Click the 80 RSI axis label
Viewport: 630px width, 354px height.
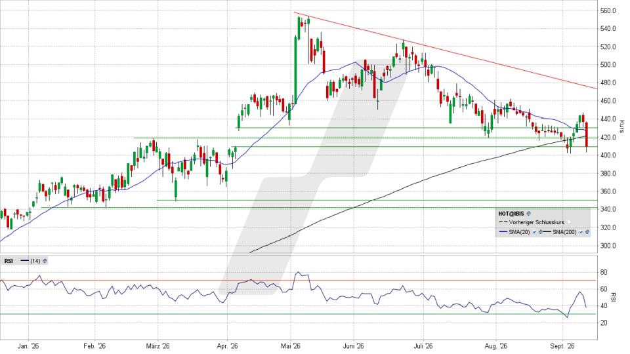click(x=604, y=272)
